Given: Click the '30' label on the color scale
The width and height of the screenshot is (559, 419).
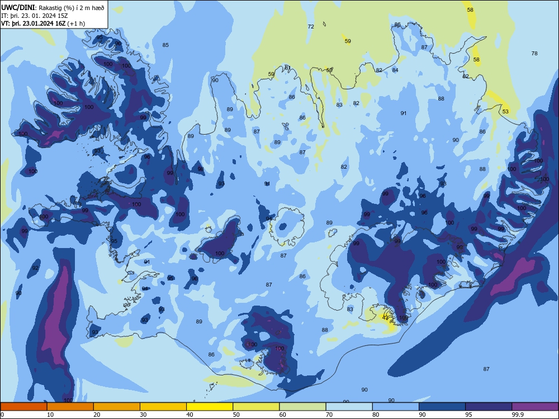Looking at the screenshot, I should coord(143,415).
